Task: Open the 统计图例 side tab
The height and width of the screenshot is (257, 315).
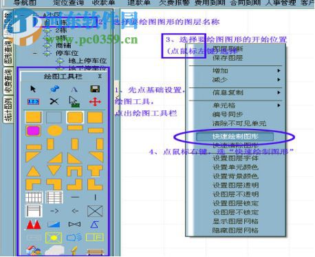Action: tap(8, 110)
